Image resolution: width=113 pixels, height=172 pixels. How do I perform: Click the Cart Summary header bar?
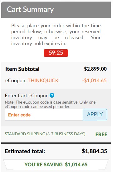click(56, 10)
